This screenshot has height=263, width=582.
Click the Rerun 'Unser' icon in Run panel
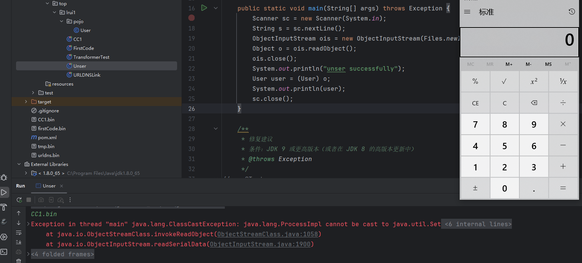[x=19, y=200]
